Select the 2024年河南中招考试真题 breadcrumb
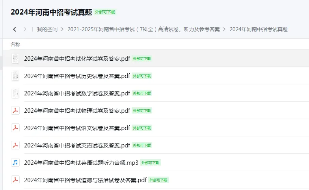 pos(259,29)
